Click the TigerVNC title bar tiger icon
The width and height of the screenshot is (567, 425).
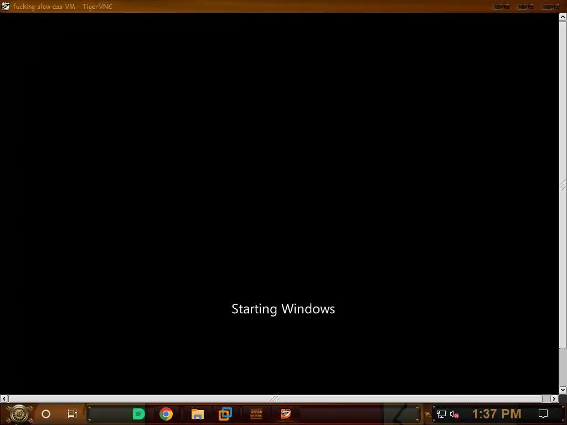point(6,6)
